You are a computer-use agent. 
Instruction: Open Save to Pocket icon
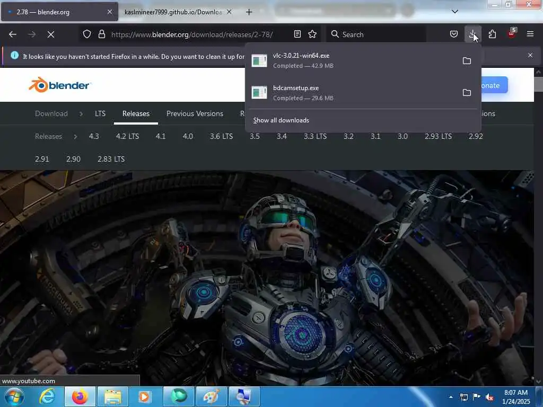pos(454,34)
